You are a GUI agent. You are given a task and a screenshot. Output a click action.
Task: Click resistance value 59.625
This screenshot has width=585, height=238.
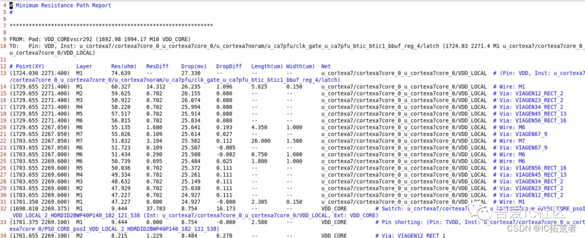121,93
